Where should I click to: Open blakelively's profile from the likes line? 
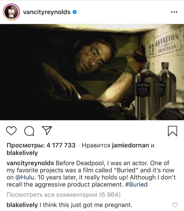point(22,153)
